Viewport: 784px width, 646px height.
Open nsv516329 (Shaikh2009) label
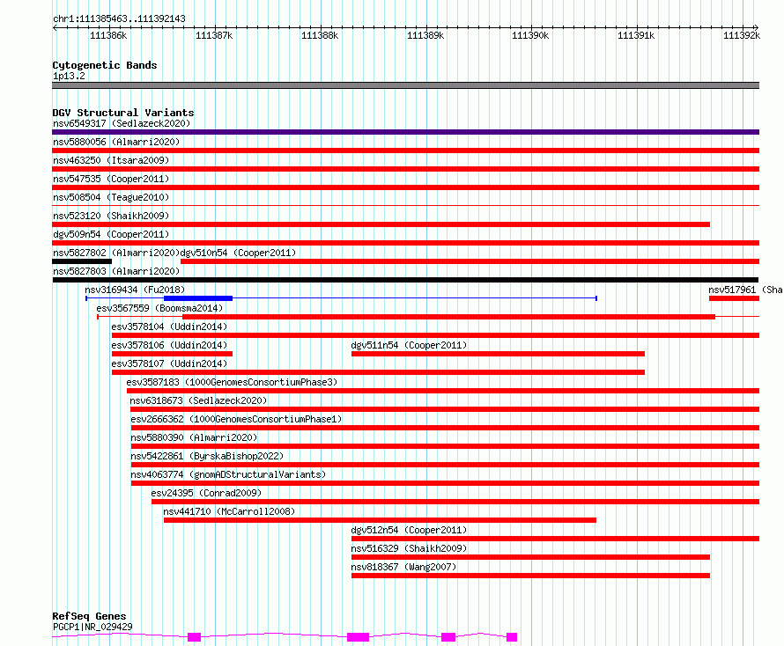tap(409, 548)
